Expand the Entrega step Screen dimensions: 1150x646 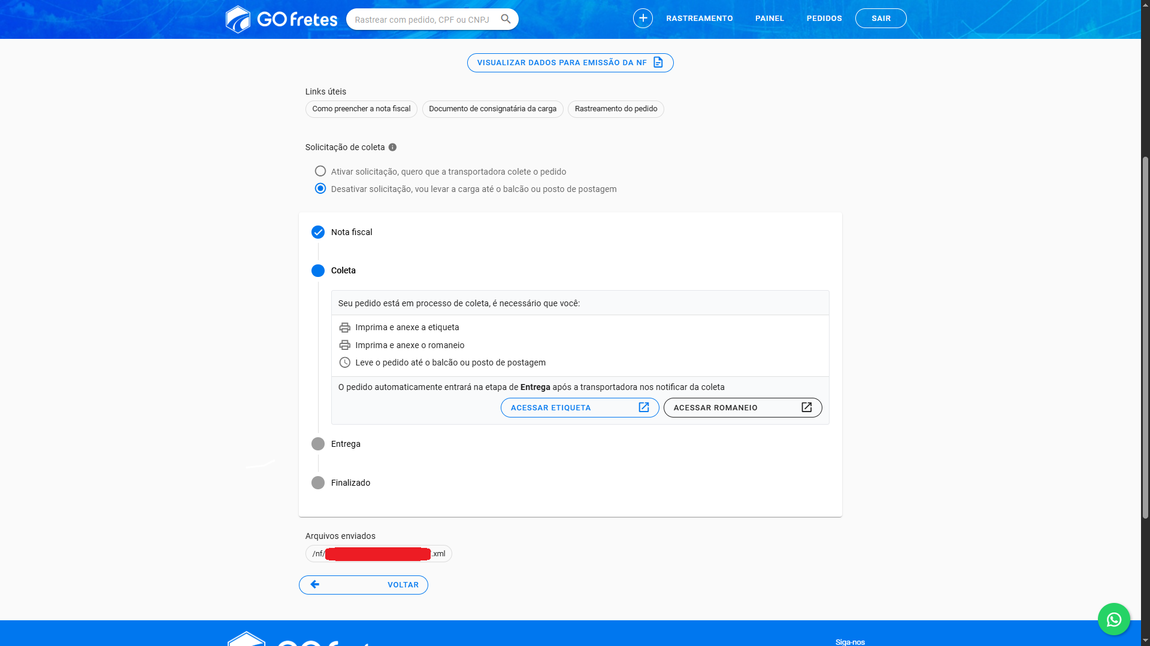tap(345, 444)
